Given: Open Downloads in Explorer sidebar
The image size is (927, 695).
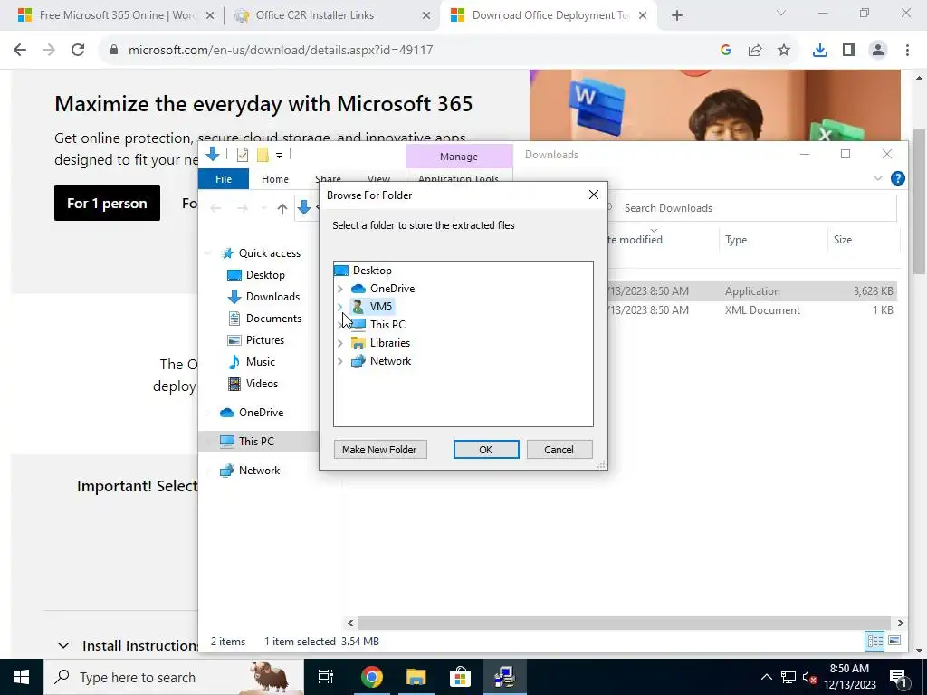Looking at the screenshot, I should 263,297.
